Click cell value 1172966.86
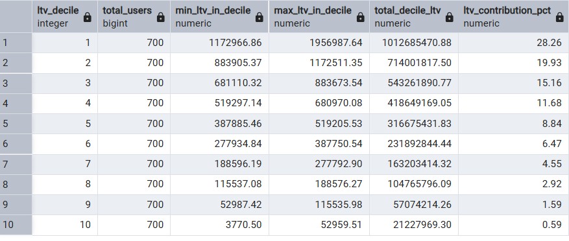The height and width of the screenshot is (241, 569). (x=235, y=43)
